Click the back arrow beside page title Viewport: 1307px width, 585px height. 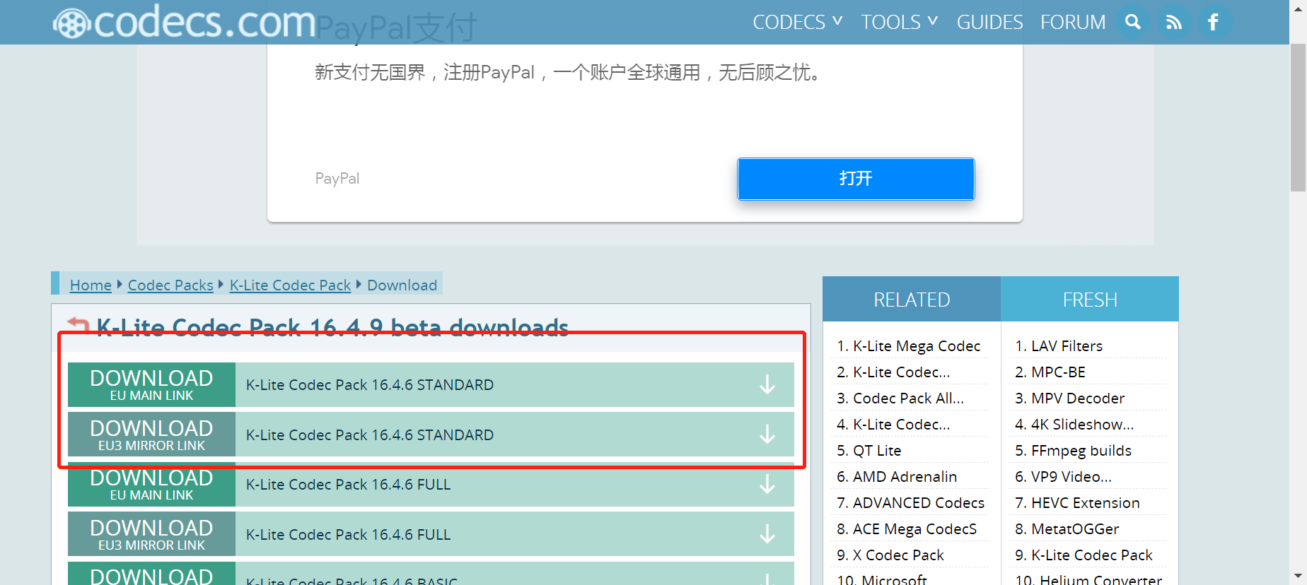(x=78, y=326)
